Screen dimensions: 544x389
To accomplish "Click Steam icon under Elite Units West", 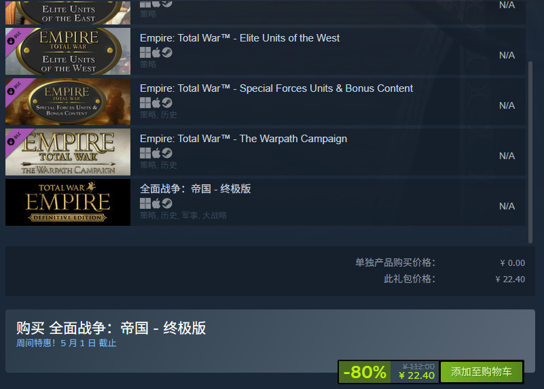I will coord(167,52).
